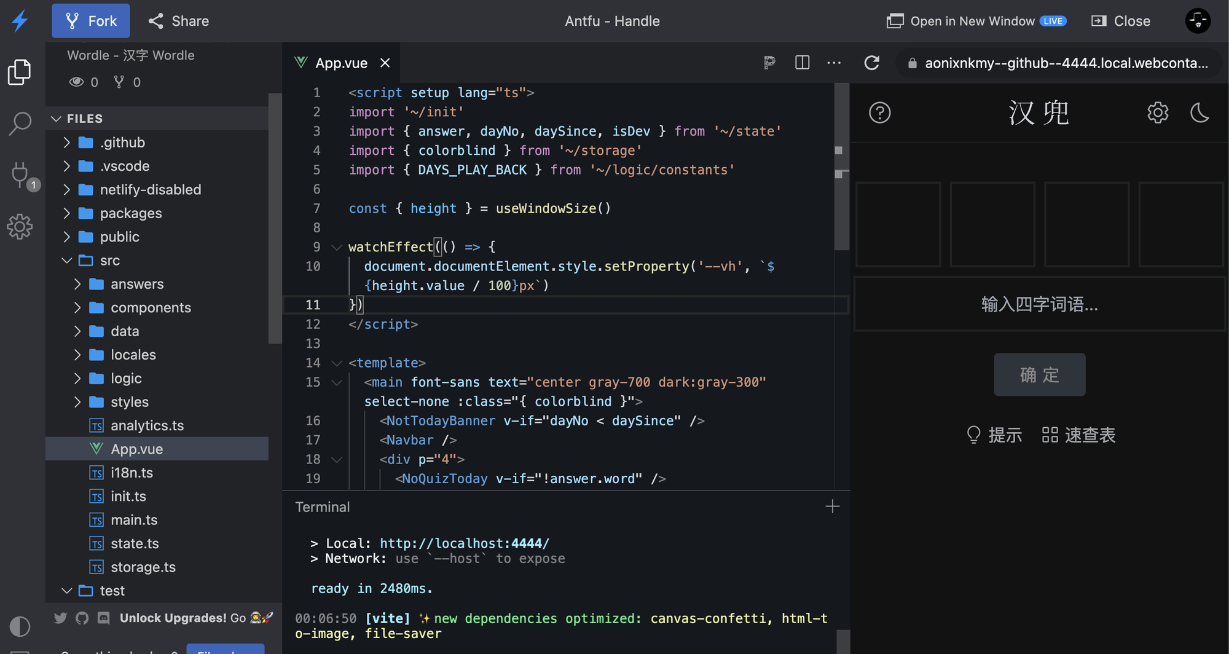Open state.ts file
1229x654 pixels.
pos(157,543)
